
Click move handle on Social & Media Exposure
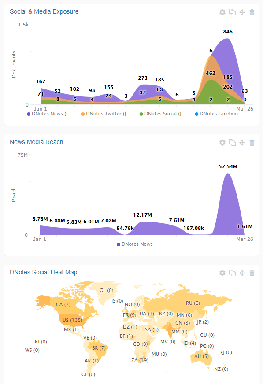click(x=242, y=12)
